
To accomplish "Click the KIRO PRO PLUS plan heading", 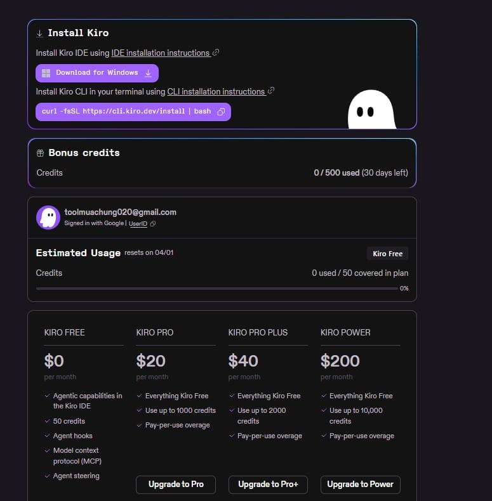I will [x=258, y=332].
